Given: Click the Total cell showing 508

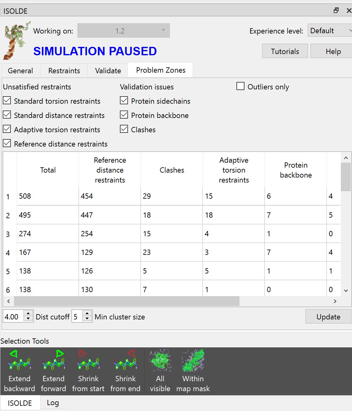Looking at the screenshot, I should point(48,196).
